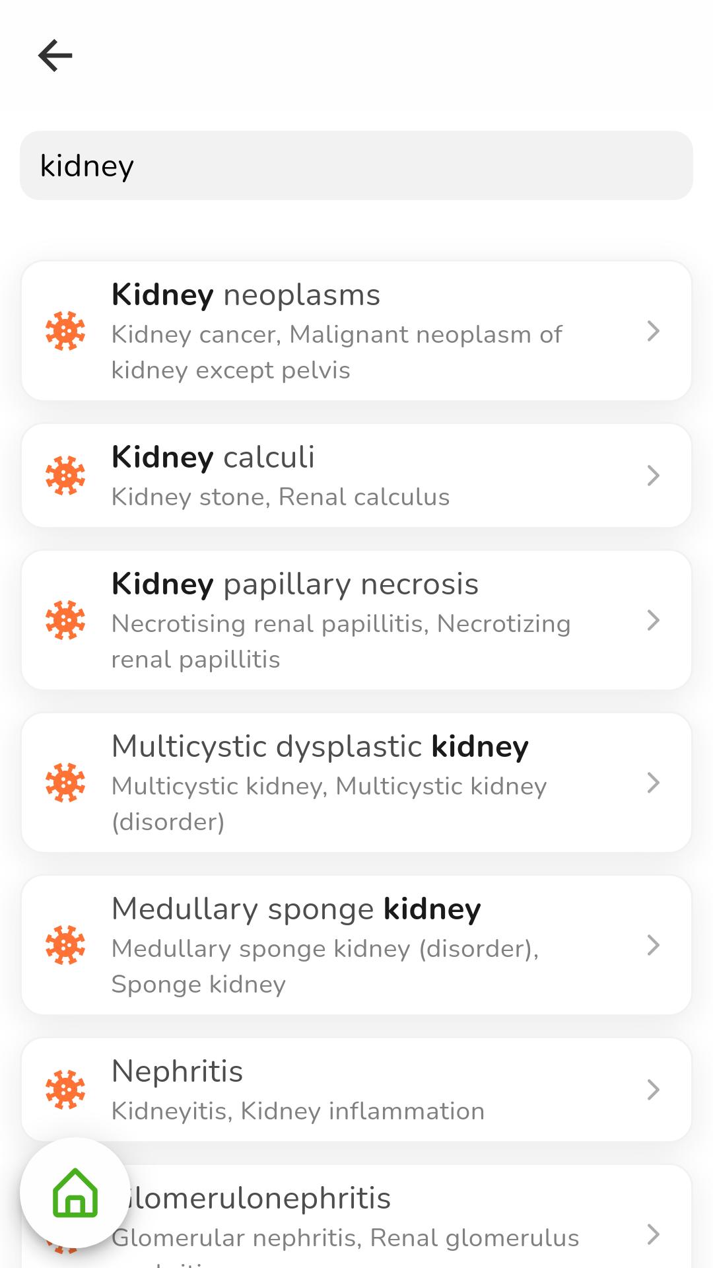Select the Multicystic dysplastic kidney title

(320, 747)
